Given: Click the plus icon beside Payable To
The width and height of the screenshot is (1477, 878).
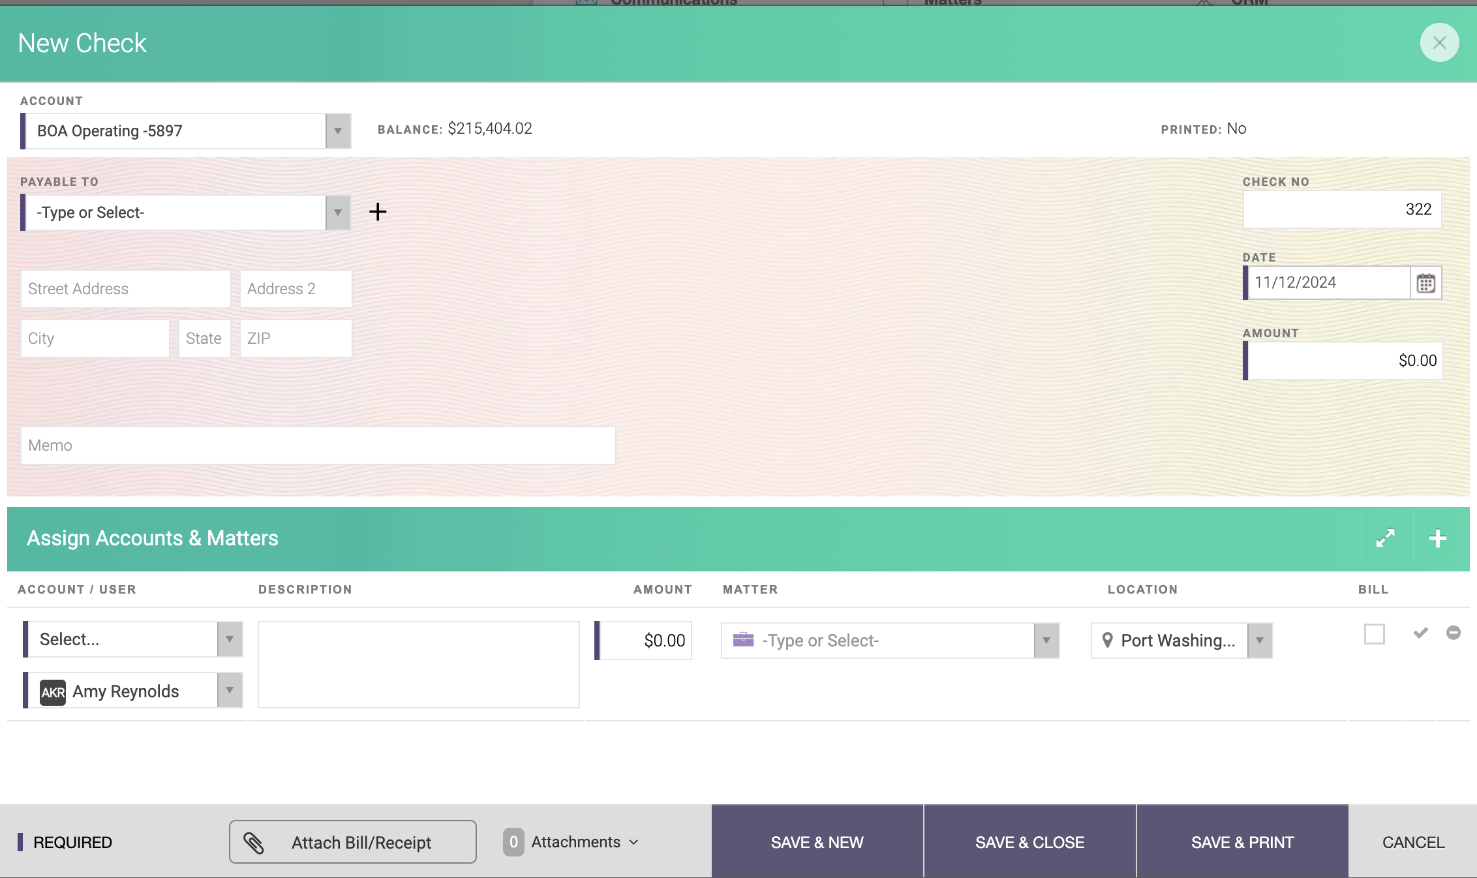Looking at the screenshot, I should click(x=378, y=212).
